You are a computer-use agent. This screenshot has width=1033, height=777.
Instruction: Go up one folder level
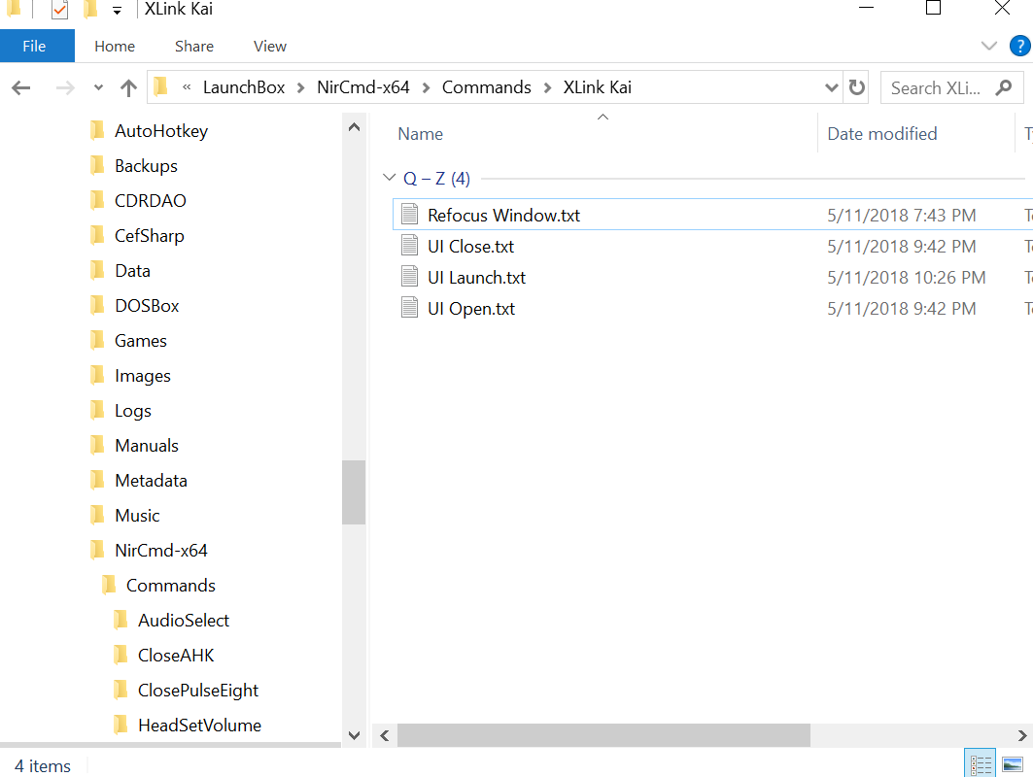[128, 87]
